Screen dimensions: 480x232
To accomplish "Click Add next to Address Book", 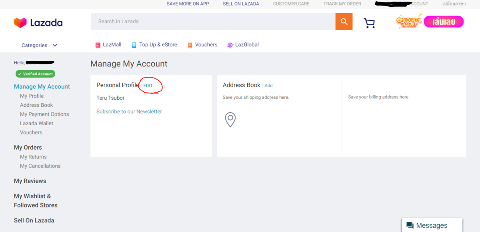I will point(268,86).
